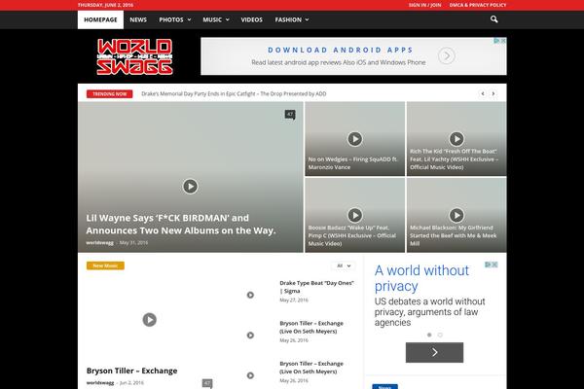Go to the Homepage tab
This screenshot has width=584, height=389.
pos(100,19)
